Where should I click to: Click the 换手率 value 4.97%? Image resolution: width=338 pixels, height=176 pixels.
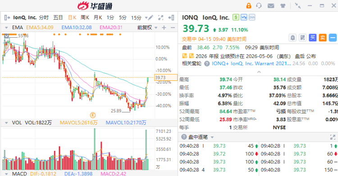point(225,96)
